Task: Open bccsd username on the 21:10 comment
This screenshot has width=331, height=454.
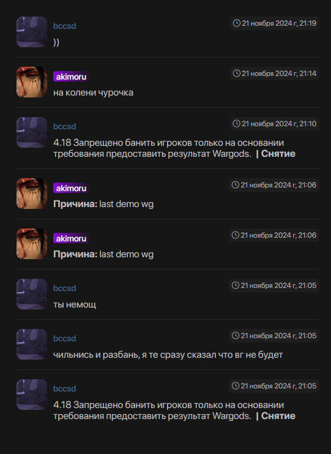Action: [x=64, y=127]
